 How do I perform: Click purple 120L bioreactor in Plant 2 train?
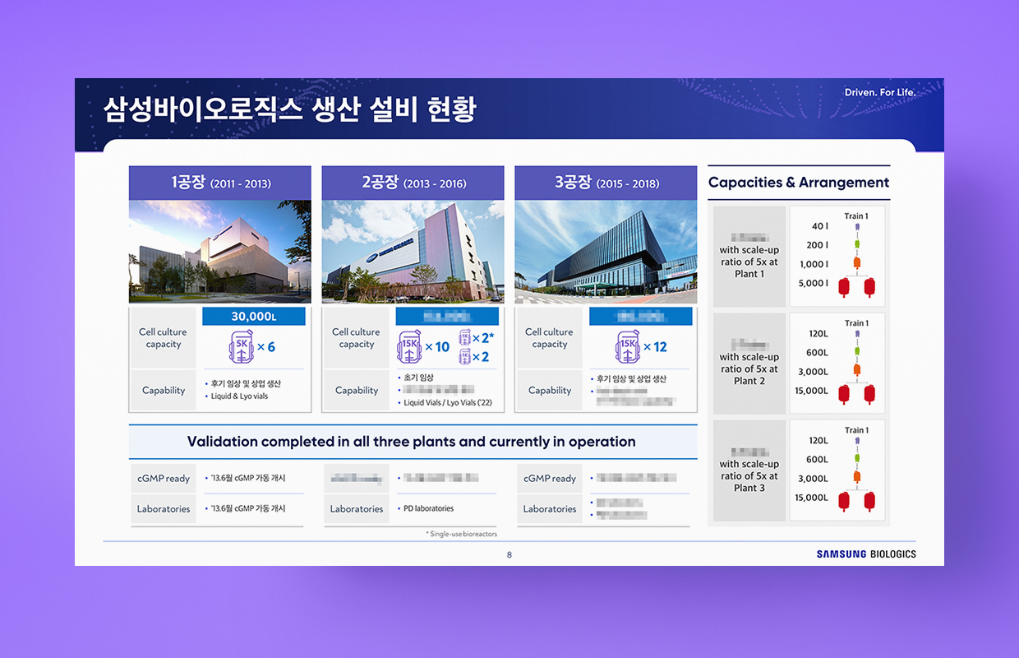click(857, 333)
